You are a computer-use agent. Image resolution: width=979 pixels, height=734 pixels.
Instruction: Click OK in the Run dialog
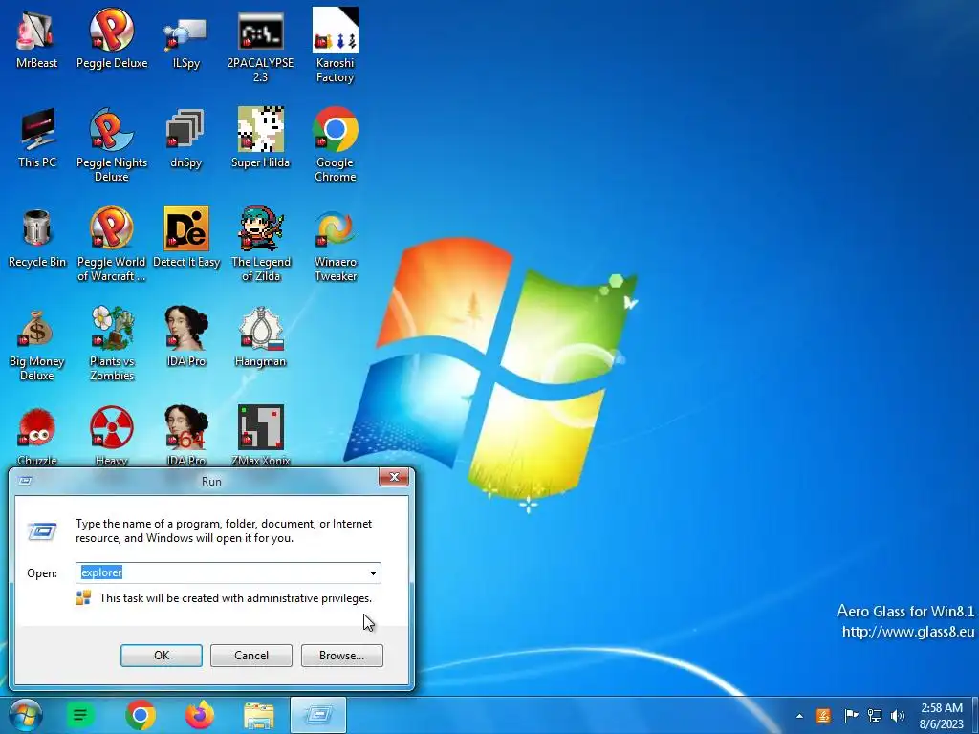pyautogui.click(x=161, y=656)
